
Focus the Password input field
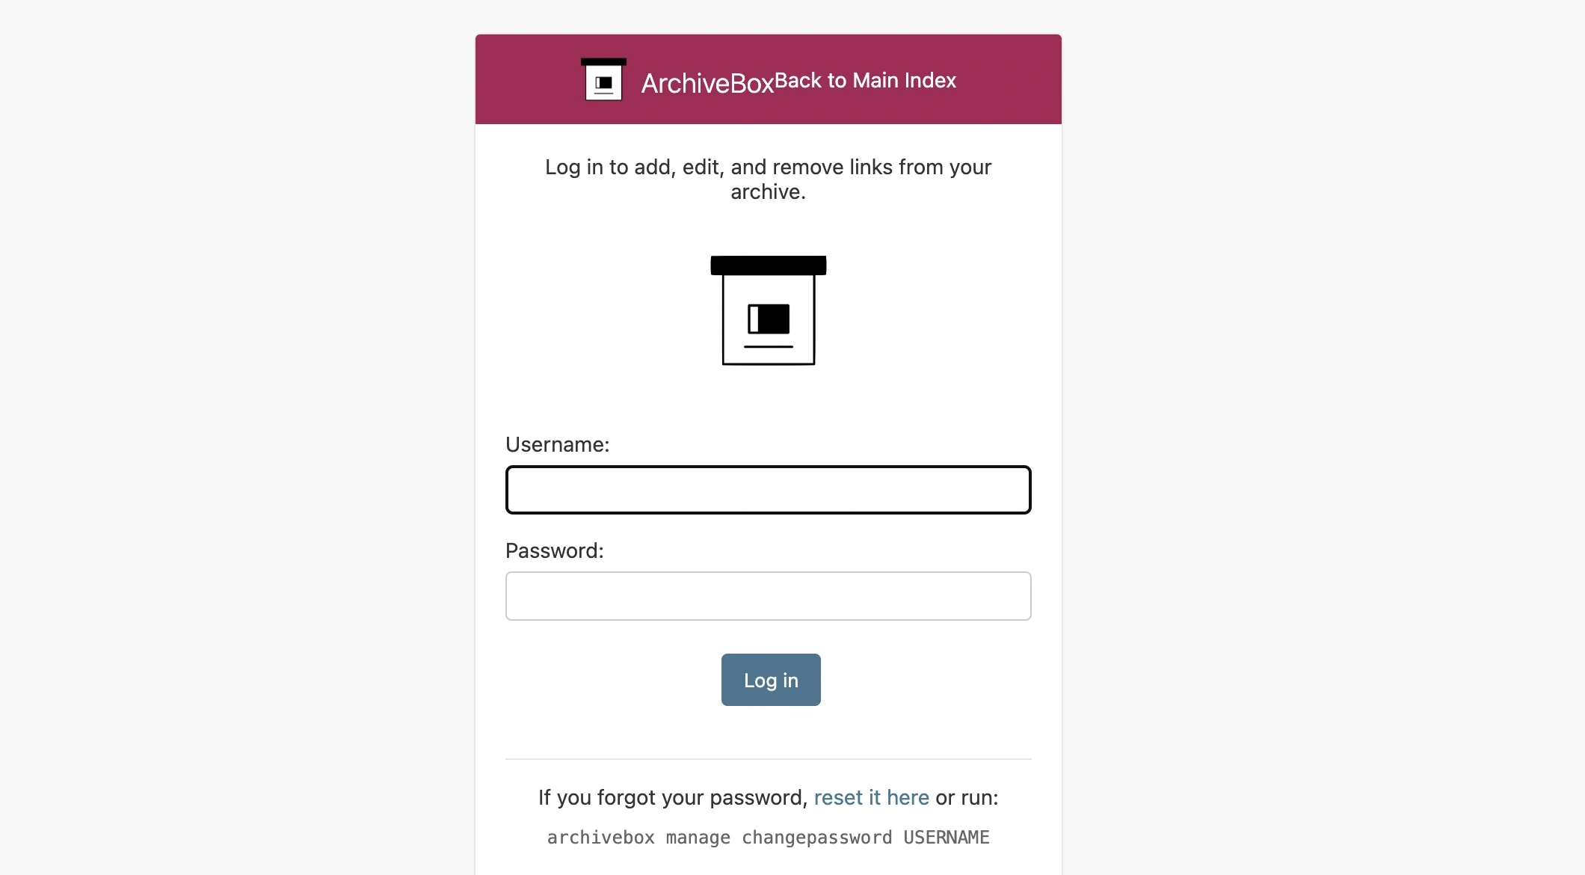(769, 596)
